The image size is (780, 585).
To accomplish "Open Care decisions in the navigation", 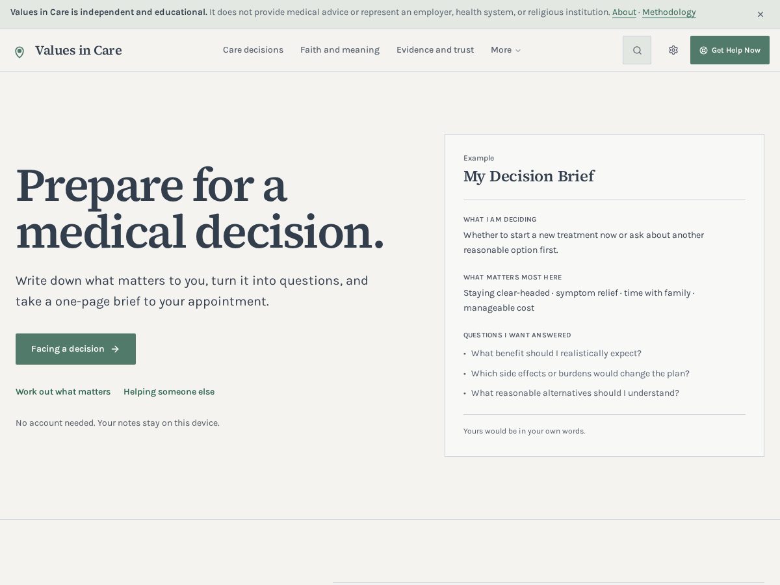I will click(253, 50).
